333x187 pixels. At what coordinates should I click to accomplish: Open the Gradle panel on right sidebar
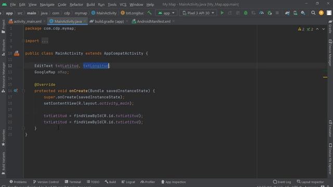click(330, 26)
